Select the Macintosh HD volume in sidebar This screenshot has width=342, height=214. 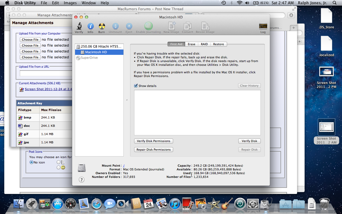click(99, 52)
